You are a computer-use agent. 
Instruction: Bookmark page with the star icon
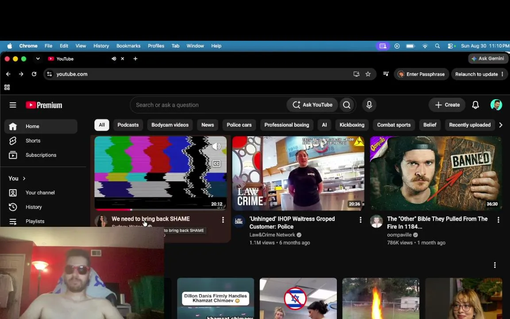(x=368, y=74)
